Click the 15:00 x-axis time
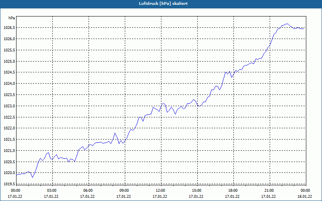This screenshot has height=201, width=322. point(196,191)
